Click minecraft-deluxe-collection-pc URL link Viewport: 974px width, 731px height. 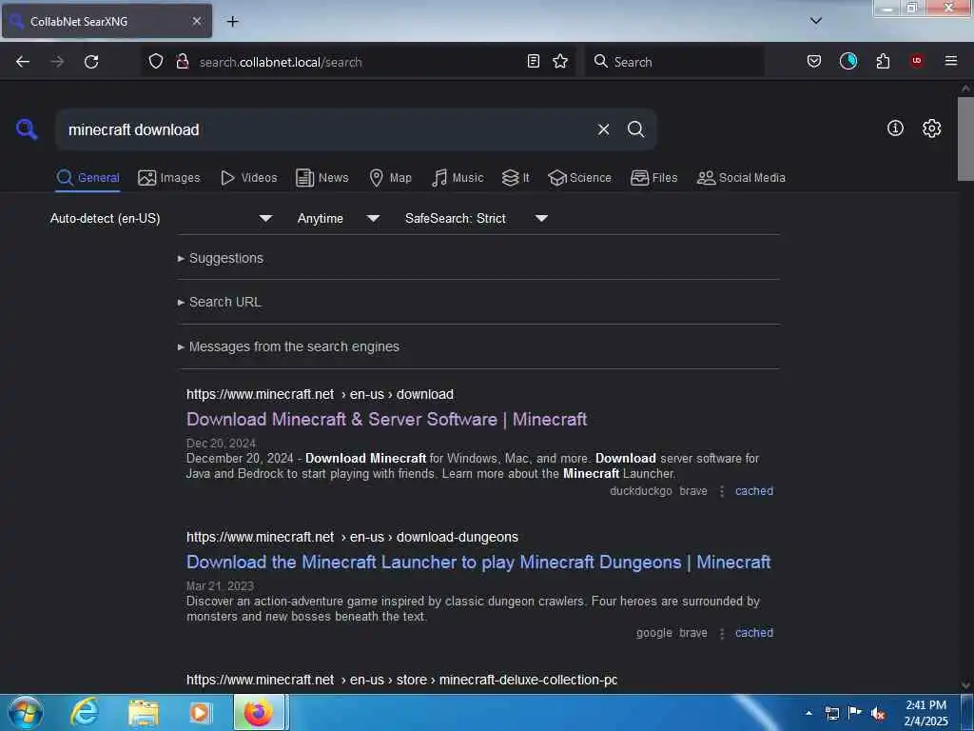402,680
